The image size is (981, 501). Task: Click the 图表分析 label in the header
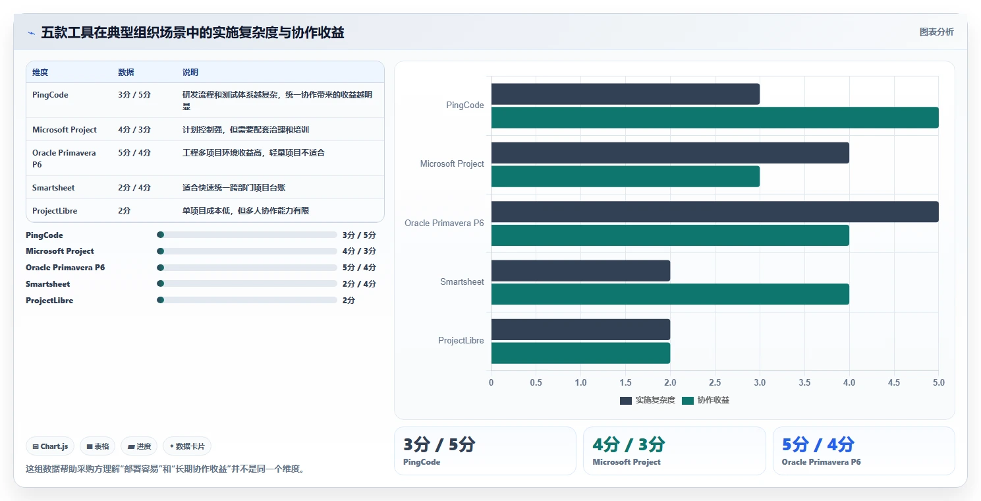[936, 32]
